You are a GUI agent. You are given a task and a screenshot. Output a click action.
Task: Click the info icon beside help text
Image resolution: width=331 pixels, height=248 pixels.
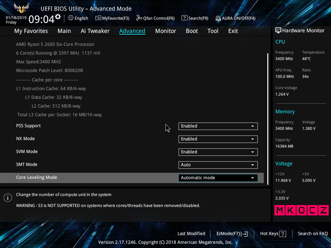coord(8,198)
